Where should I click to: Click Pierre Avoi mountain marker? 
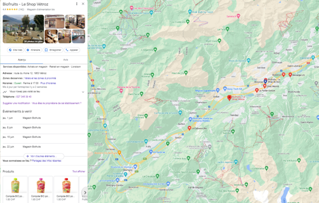pos(188,158)
